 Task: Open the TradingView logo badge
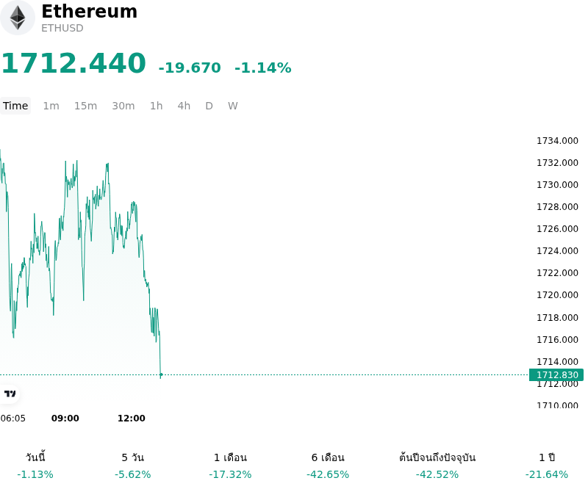pyautogui.click(x=10, y=394)
